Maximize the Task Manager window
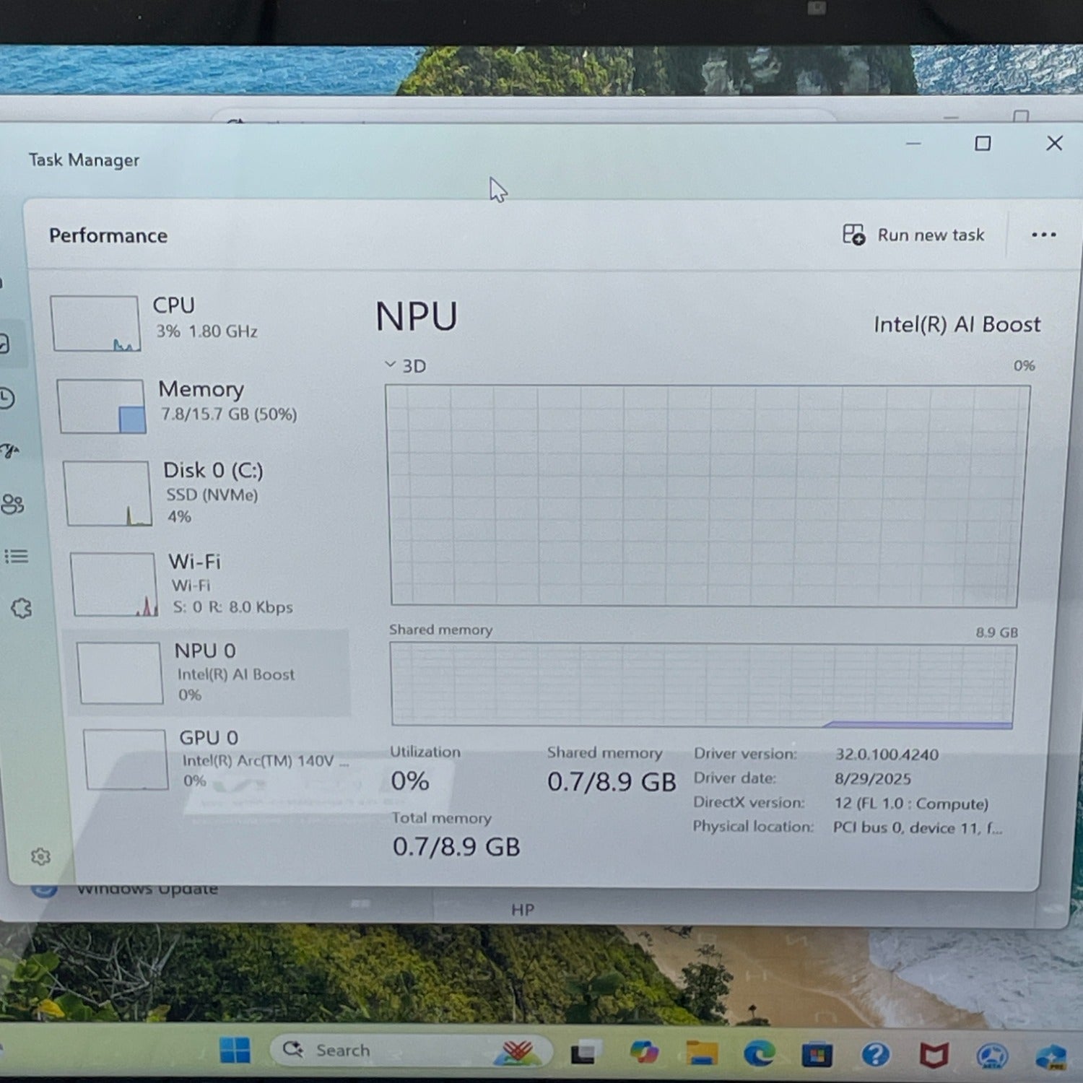The image size is (1083, 1083). coord(982,144)
